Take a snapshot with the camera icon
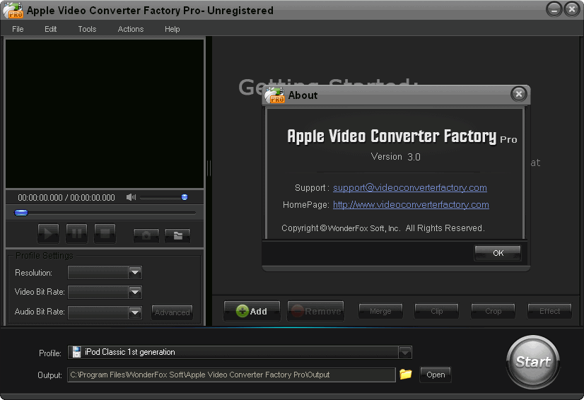Viewport: 584px width, 400px height. (x=146, y=235)
